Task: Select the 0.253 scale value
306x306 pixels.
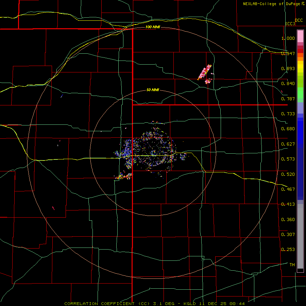Action: pos(288,250)
